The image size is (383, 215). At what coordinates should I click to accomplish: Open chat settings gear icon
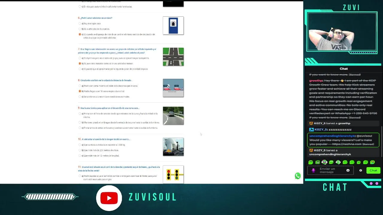tap(361, 171)
